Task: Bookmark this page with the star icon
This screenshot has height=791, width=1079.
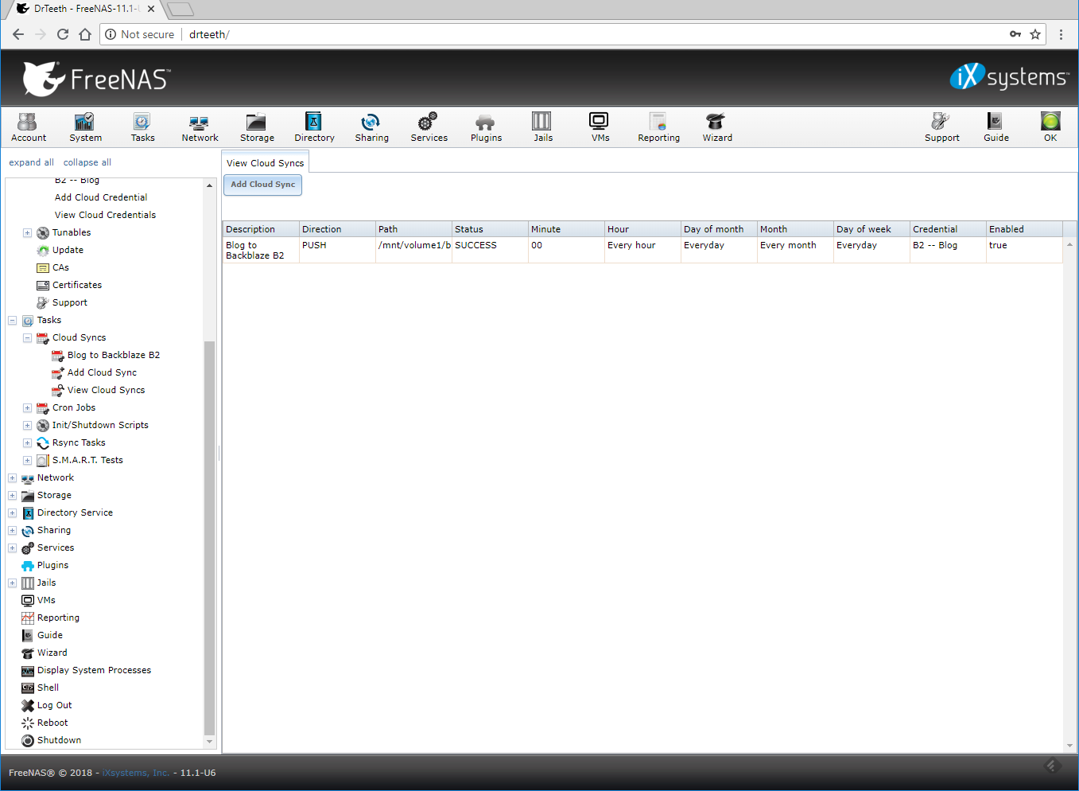Action: tap(1034, 34)
